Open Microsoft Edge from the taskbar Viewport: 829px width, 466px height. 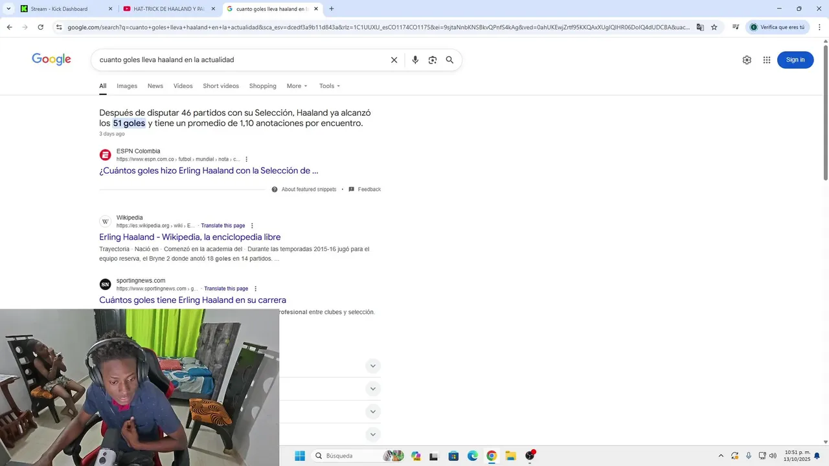[x=473, y=456]
